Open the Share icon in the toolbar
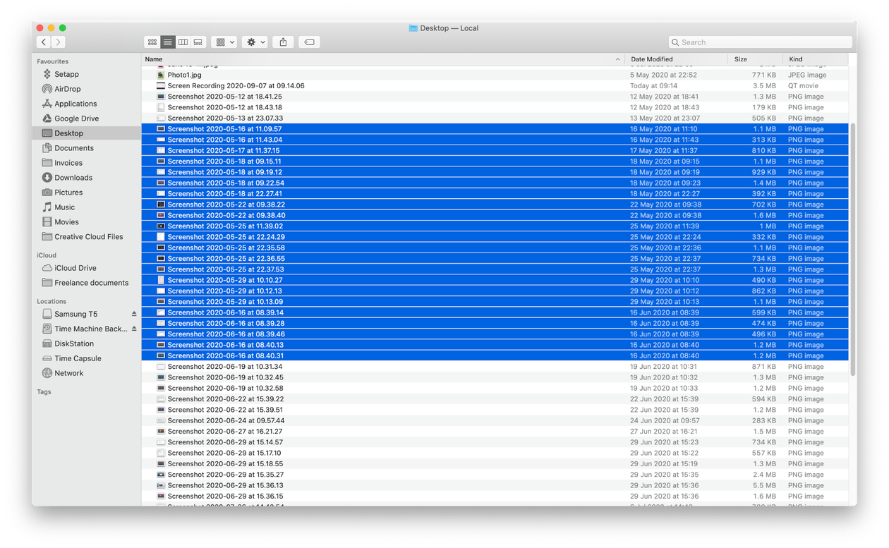 tap(283, 42)
